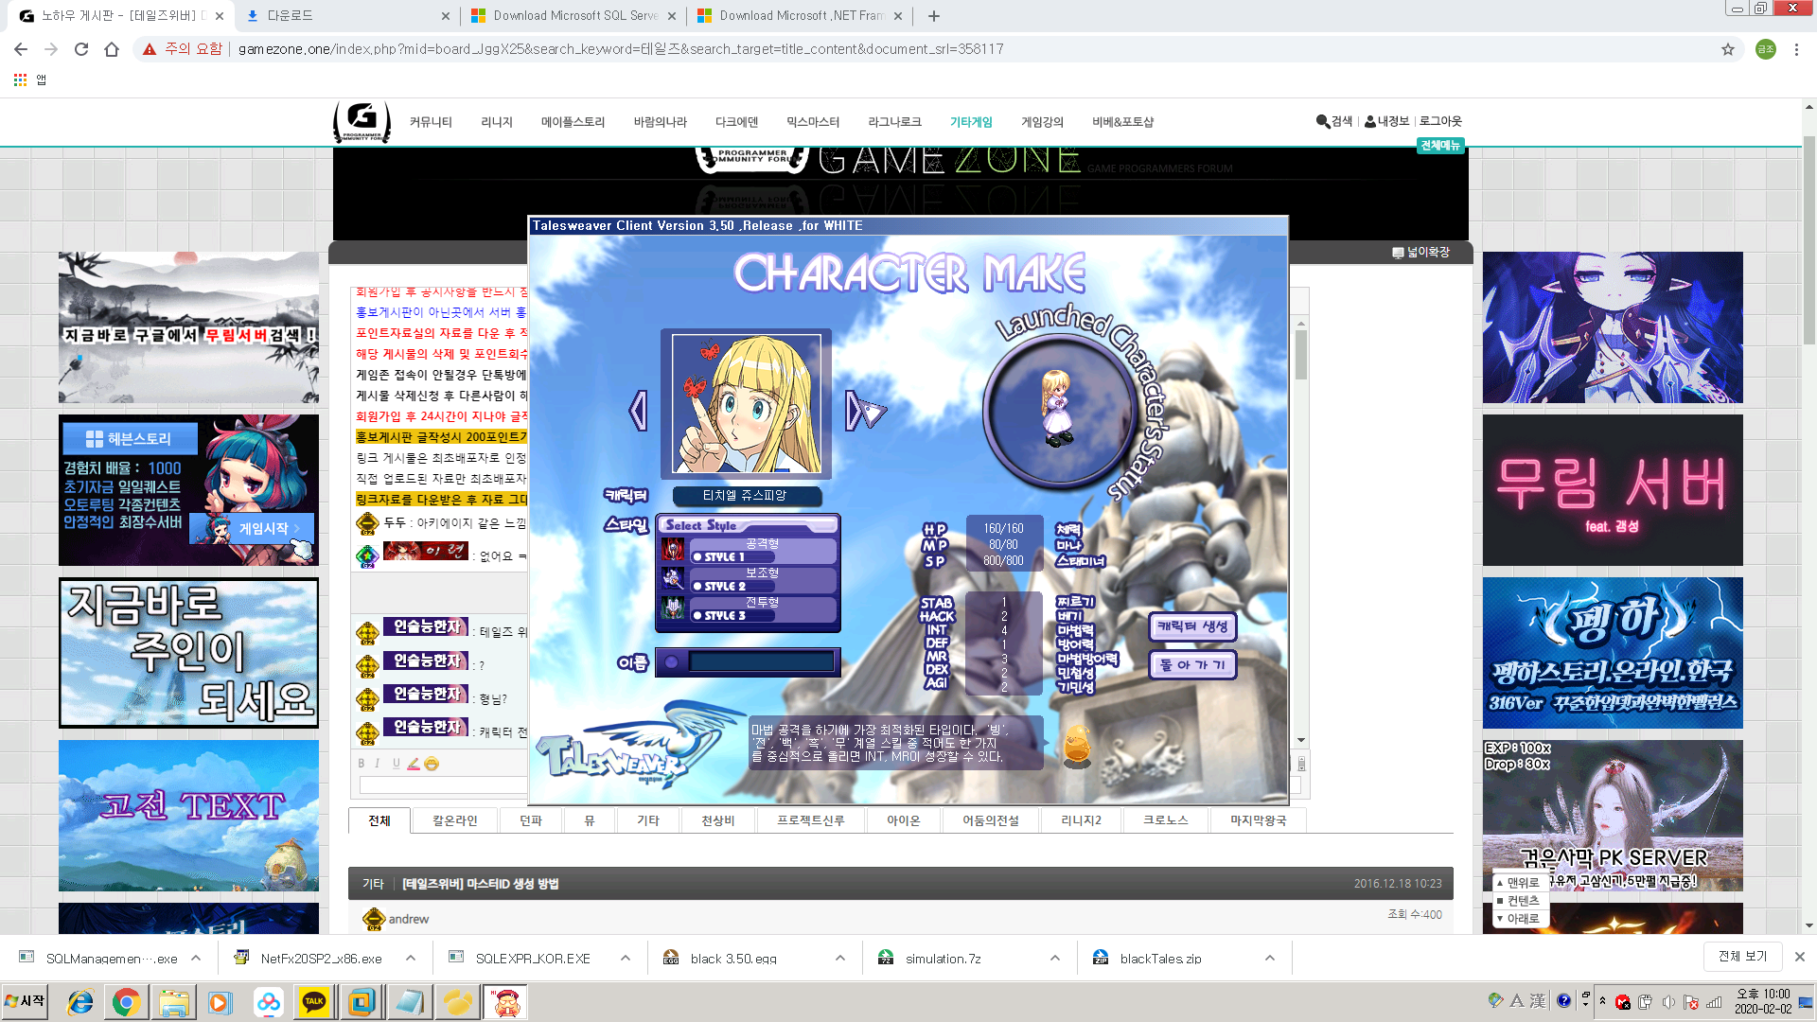Open 커뮤니티 menu on site navigation
This screenshot has height=1022, width=1817.
[431, 122]
